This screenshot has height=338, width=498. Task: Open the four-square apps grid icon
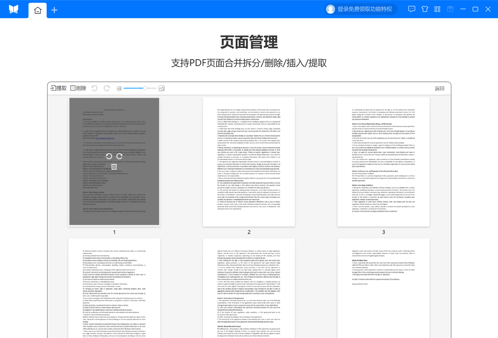[x=438, y=9]
